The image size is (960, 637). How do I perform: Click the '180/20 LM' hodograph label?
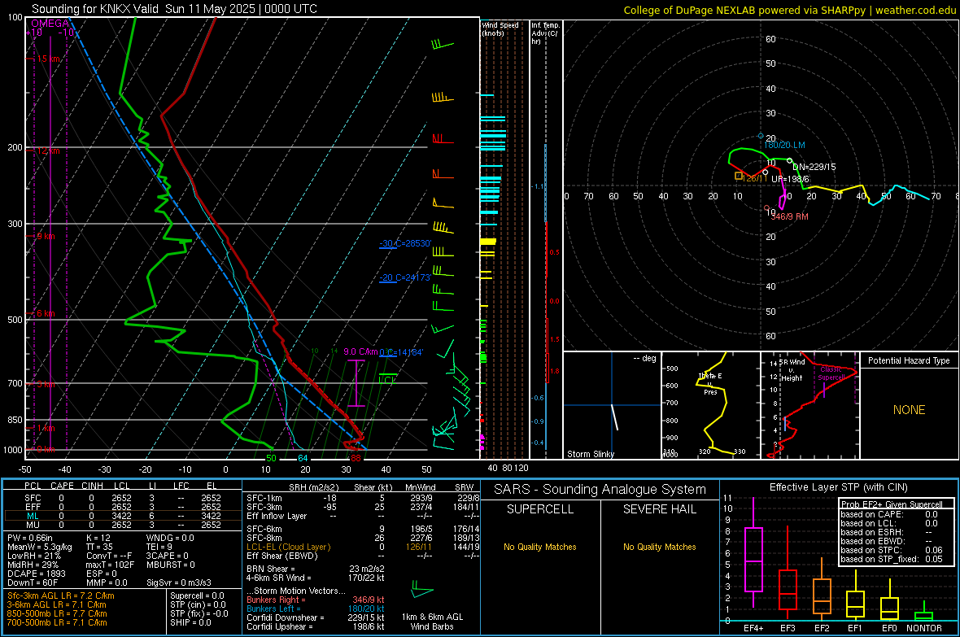click(784, 145)
